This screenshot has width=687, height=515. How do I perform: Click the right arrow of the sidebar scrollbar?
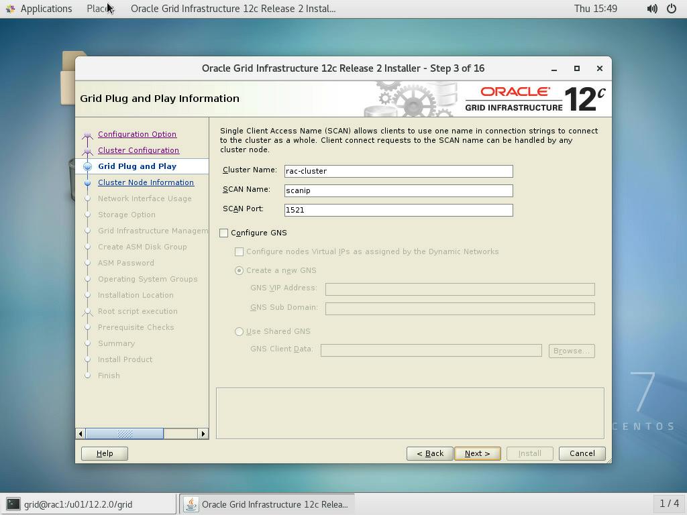(203, 434)
